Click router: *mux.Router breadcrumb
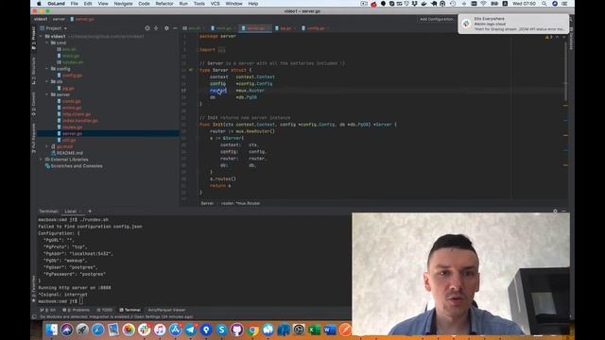This screenshot has width=605, height=340. 240,203
